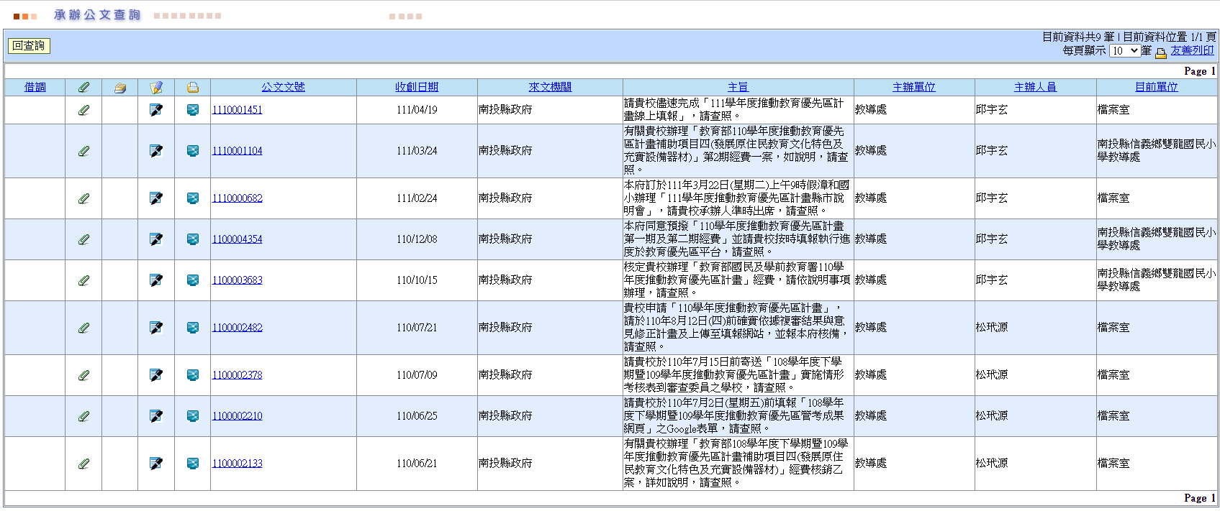Click the 回查詢 button
The height and width of the screenshot is (511, 1220).
coord(29,46)
